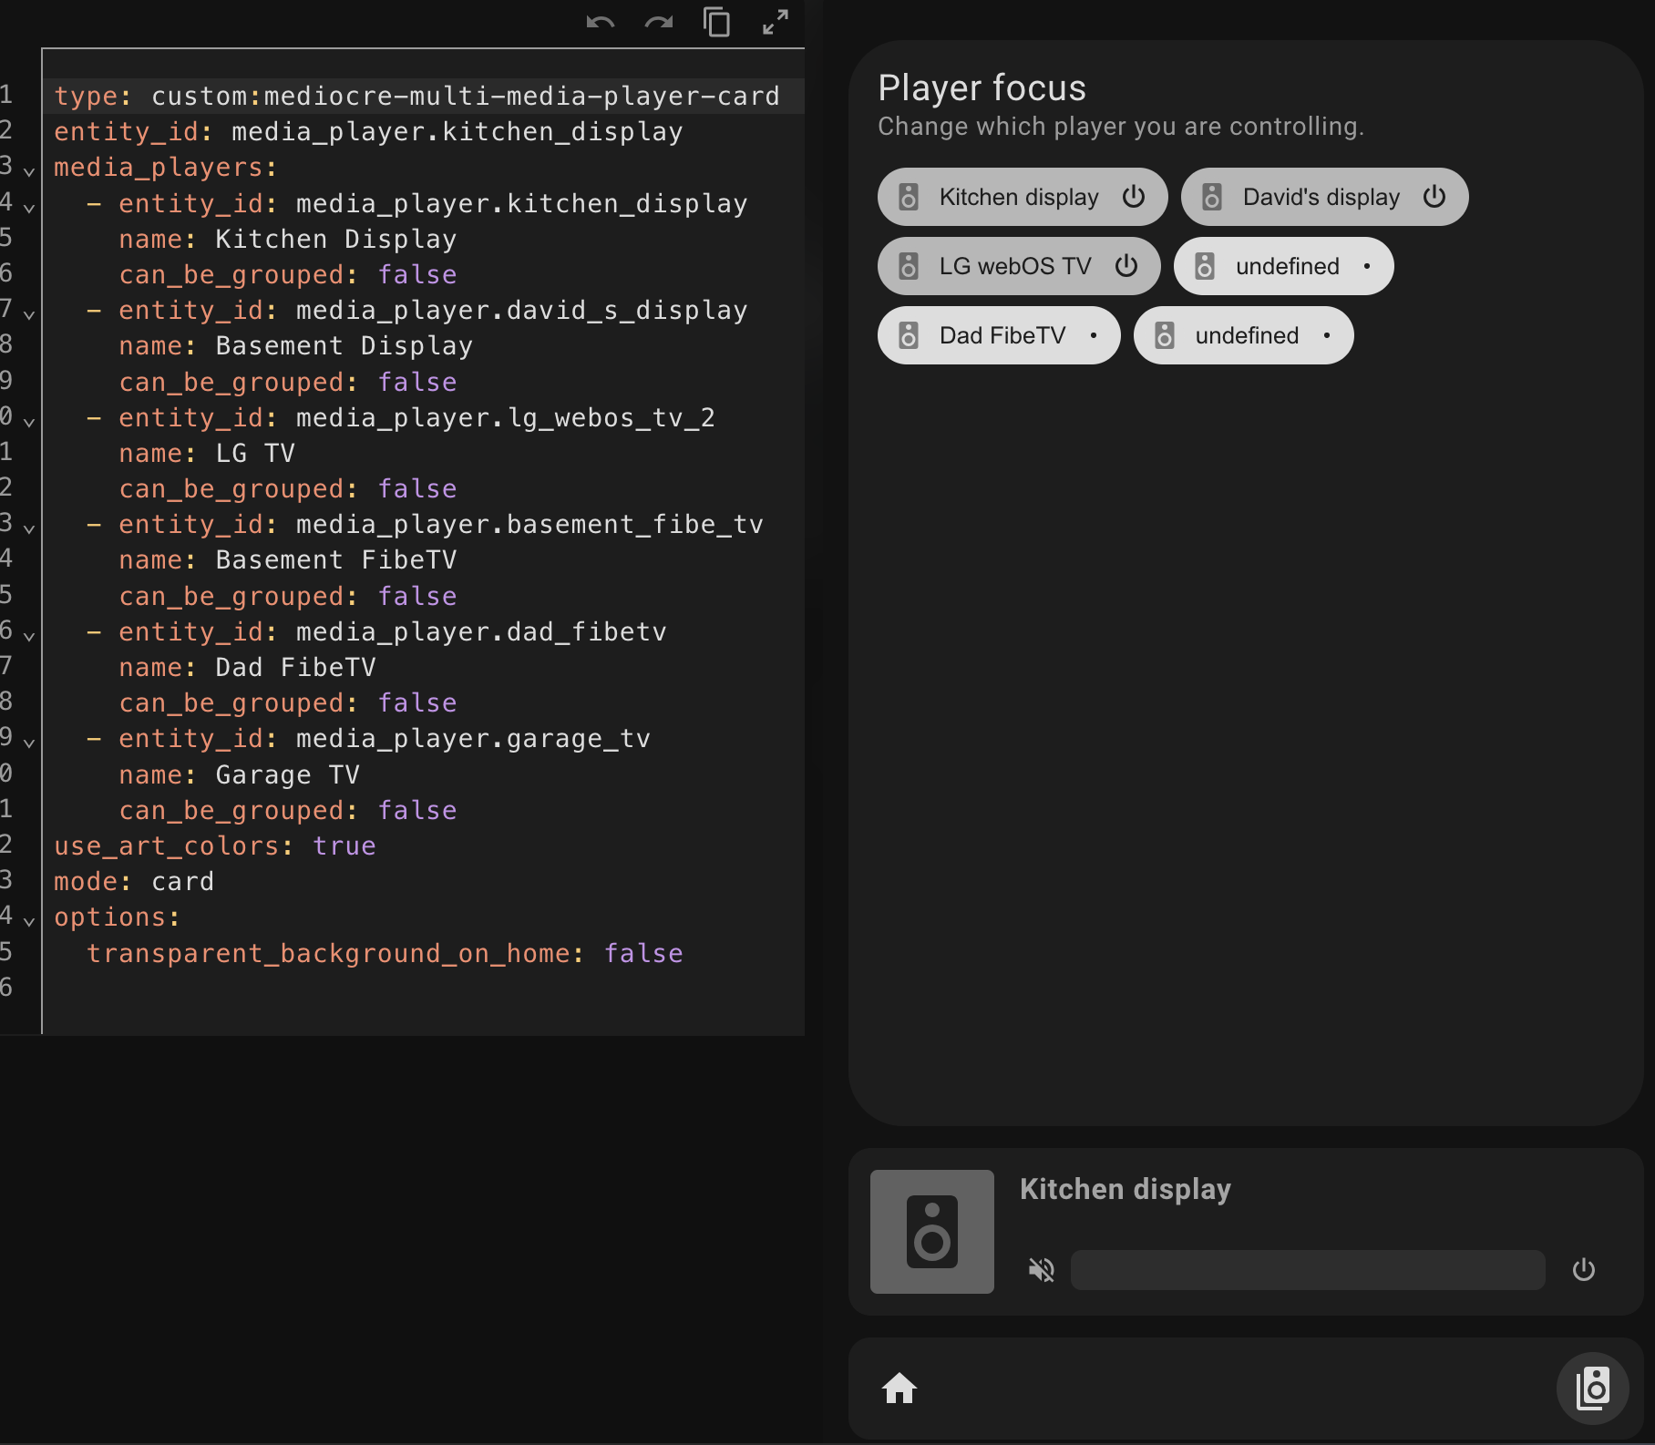Screen dimensions: 1655x1445
Task: Mute the Kitchen display volume
Action: click(x=1041, y=1269)
